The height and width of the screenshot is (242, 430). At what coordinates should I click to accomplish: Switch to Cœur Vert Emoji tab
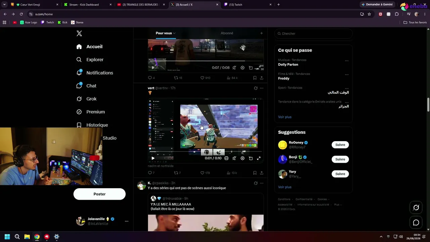pos(34,5)
